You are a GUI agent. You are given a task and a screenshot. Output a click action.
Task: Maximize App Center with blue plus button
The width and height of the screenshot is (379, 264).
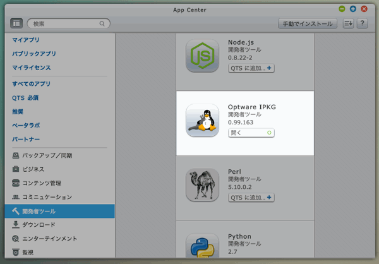tap(353, 9)
